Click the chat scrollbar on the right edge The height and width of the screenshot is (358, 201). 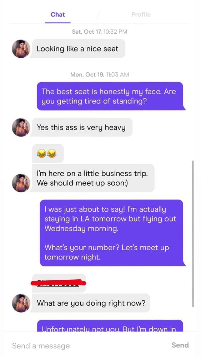pyautogui.click(x=193, y=233)
